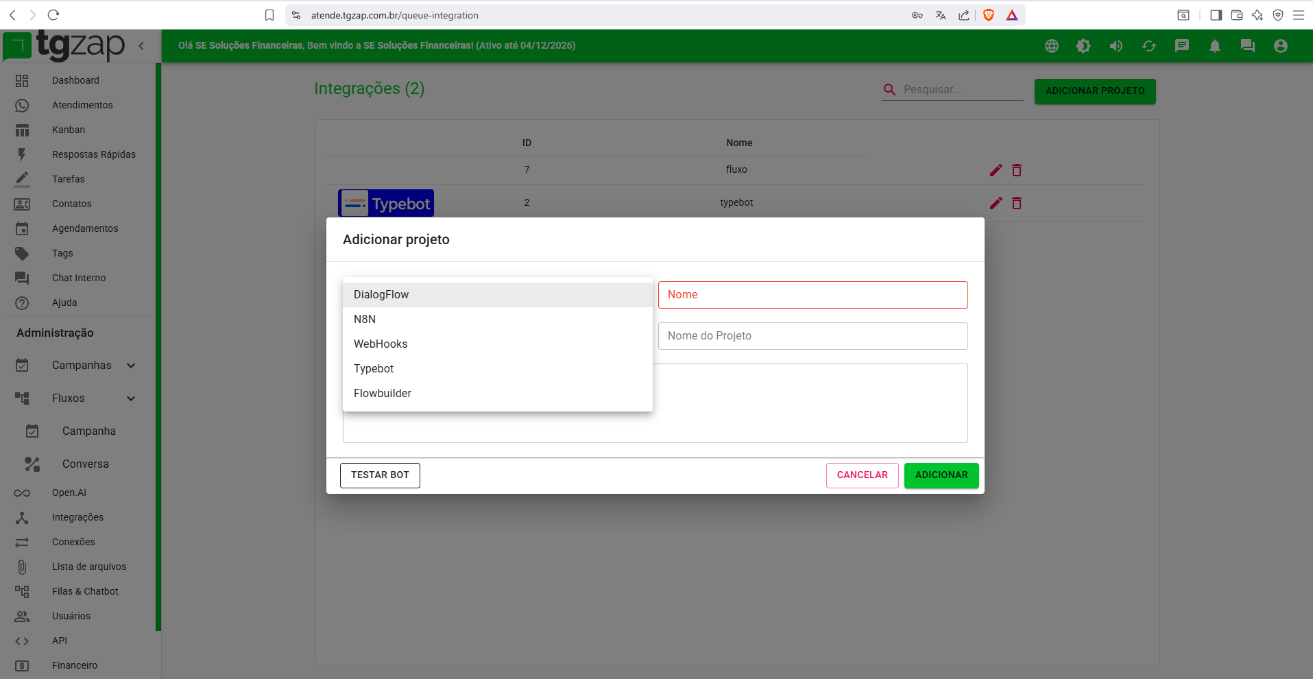Delete the typebot integration using its trash icon
The image size is (1313, 679).
(x=1017, y=203)
